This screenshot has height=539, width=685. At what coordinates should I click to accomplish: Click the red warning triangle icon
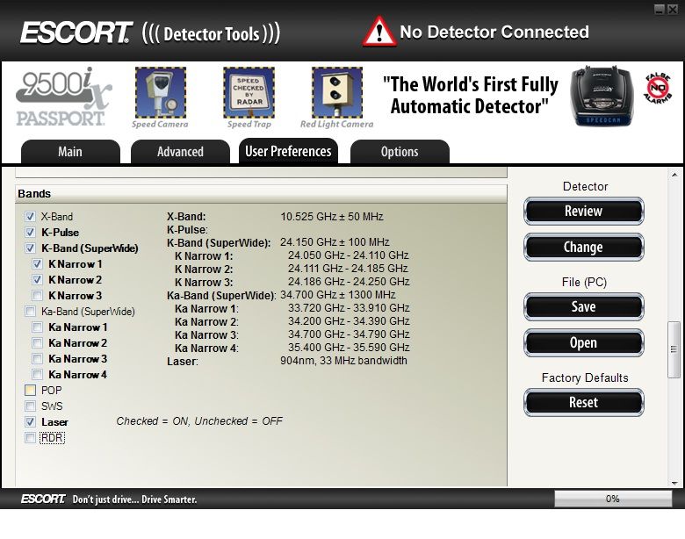pyautogui.click(x=379, y=32)
